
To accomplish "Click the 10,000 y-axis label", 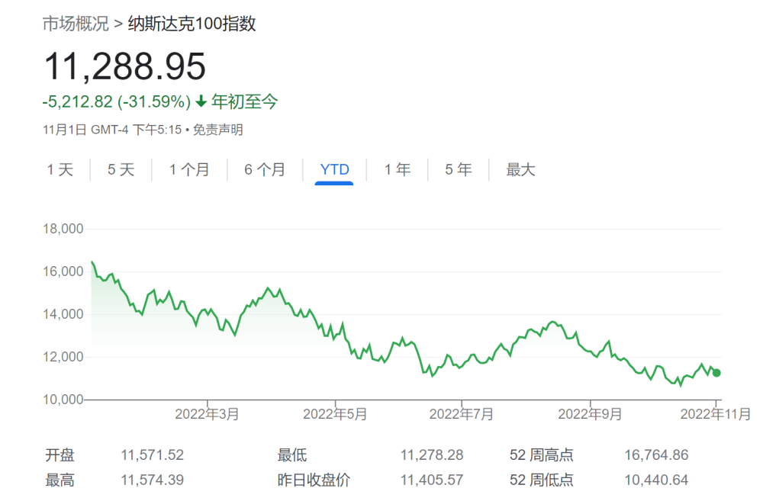I will [63, 400].
